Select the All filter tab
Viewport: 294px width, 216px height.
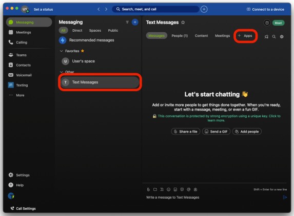[x=63, y=31]
